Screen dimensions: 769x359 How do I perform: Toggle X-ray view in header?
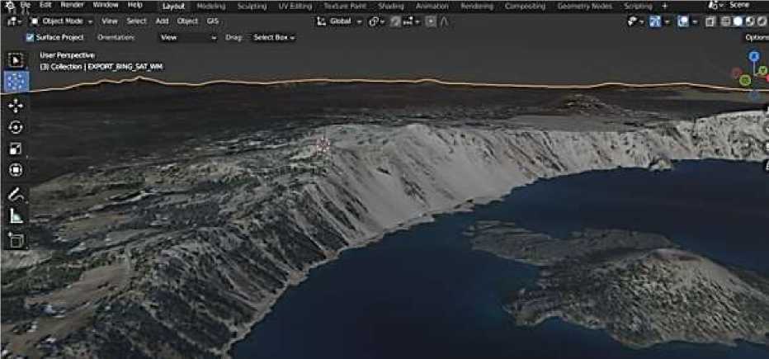(710, 21)
